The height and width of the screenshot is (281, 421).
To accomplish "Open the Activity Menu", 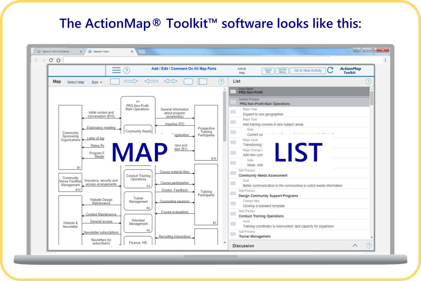I will point(282,70).
